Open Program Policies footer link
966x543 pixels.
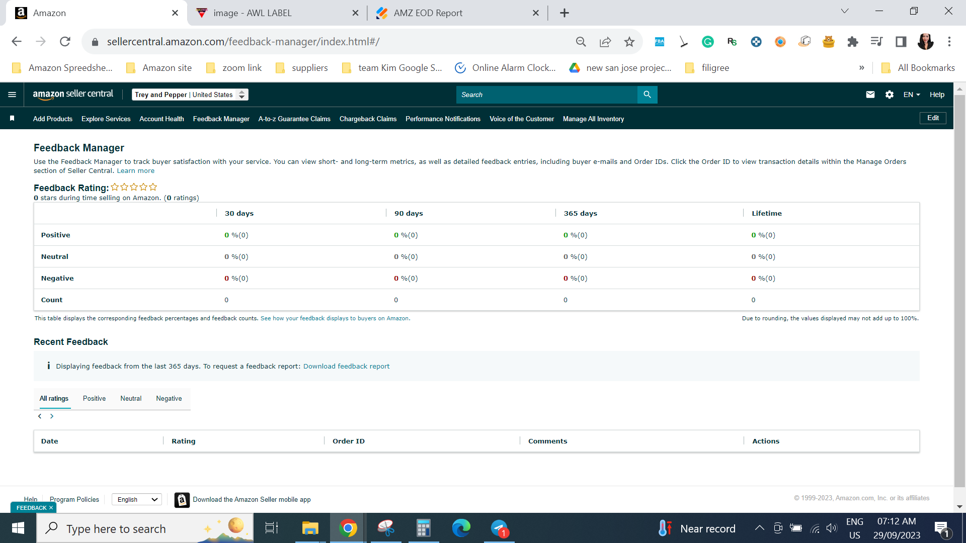tap(74, 499)
